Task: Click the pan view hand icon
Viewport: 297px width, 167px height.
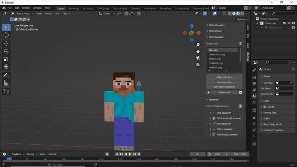Action: [198, 51]
